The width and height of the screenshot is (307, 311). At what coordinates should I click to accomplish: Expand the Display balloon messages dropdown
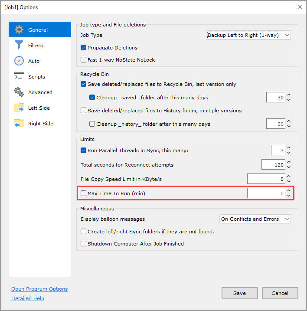tap(255, 219)
